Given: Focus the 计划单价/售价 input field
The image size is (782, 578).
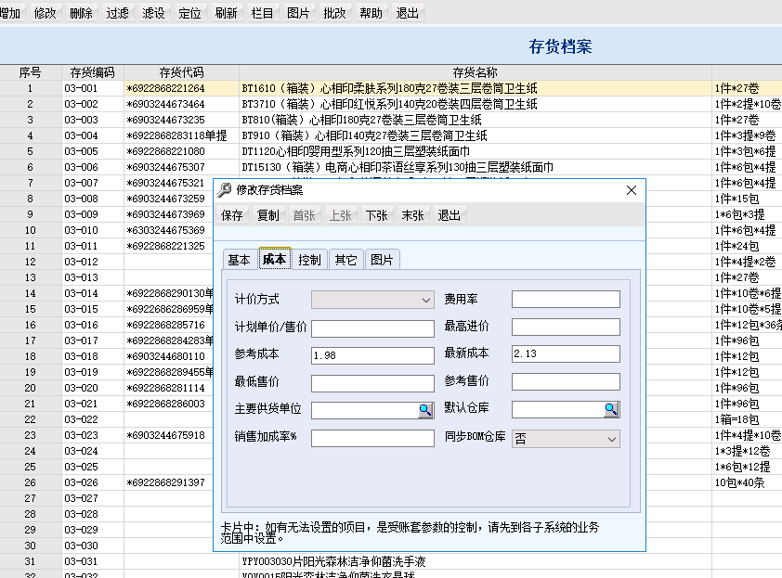Looking at the screenshot, I should 373,328.
